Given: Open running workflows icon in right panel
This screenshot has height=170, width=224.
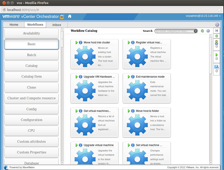Looking at the screenshot, I should pyautogui.click(x=217, y=55).
